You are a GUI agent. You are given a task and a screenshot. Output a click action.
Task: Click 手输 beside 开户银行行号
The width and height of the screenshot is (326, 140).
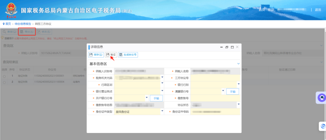[x=156, y=98]
